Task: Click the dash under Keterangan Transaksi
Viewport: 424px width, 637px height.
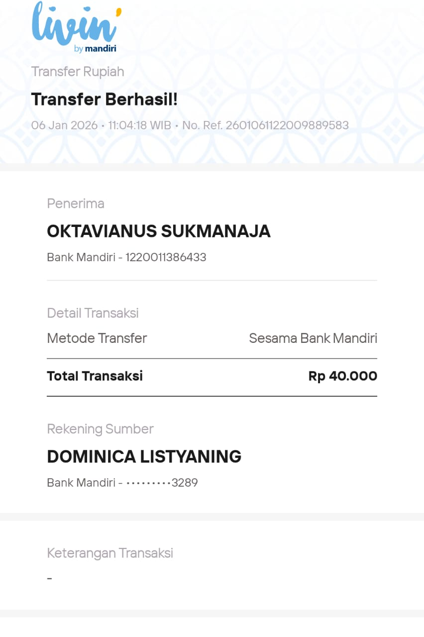Action: (49, 578)
